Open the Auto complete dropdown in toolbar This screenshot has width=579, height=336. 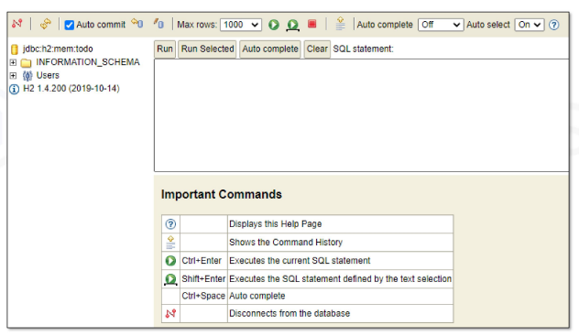[x=441, y=25]
